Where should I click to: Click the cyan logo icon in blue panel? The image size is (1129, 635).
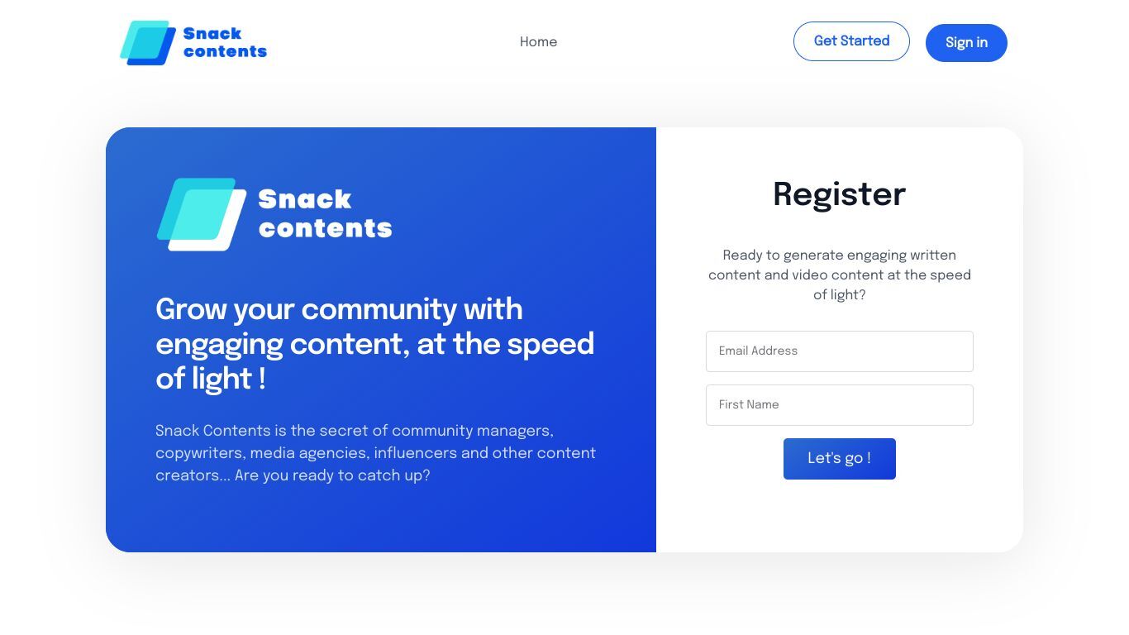[202, 214]
